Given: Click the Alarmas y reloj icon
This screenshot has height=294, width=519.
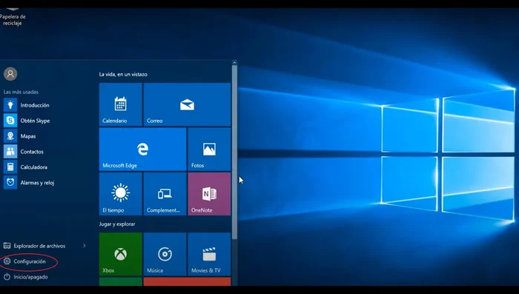Looking at the screenshot, I should coord(10,183).
